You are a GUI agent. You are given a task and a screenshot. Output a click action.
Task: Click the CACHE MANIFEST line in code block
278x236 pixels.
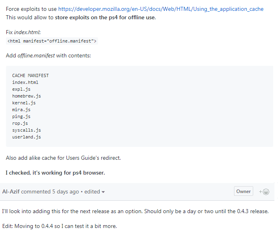point(30,75)
